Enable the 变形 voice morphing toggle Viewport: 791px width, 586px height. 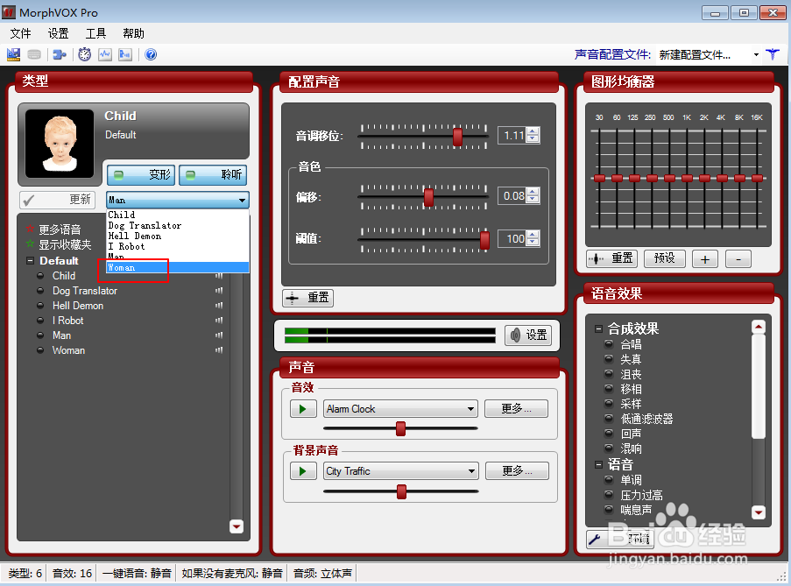[140, 175]
